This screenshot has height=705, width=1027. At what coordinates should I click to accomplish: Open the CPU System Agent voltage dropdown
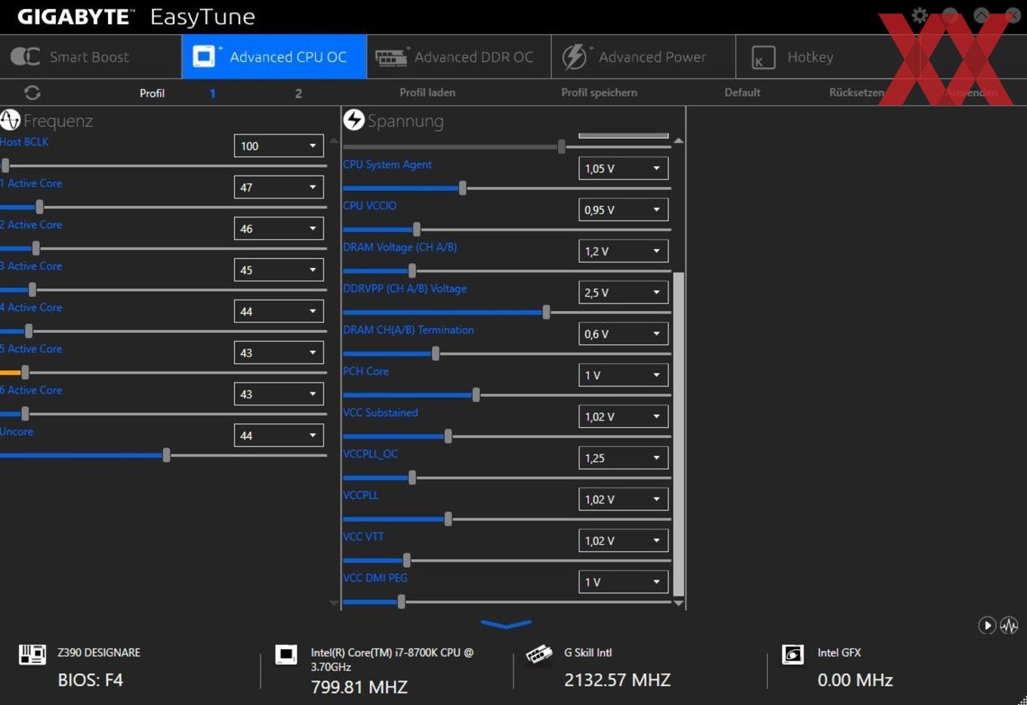[x=623, y=168]
